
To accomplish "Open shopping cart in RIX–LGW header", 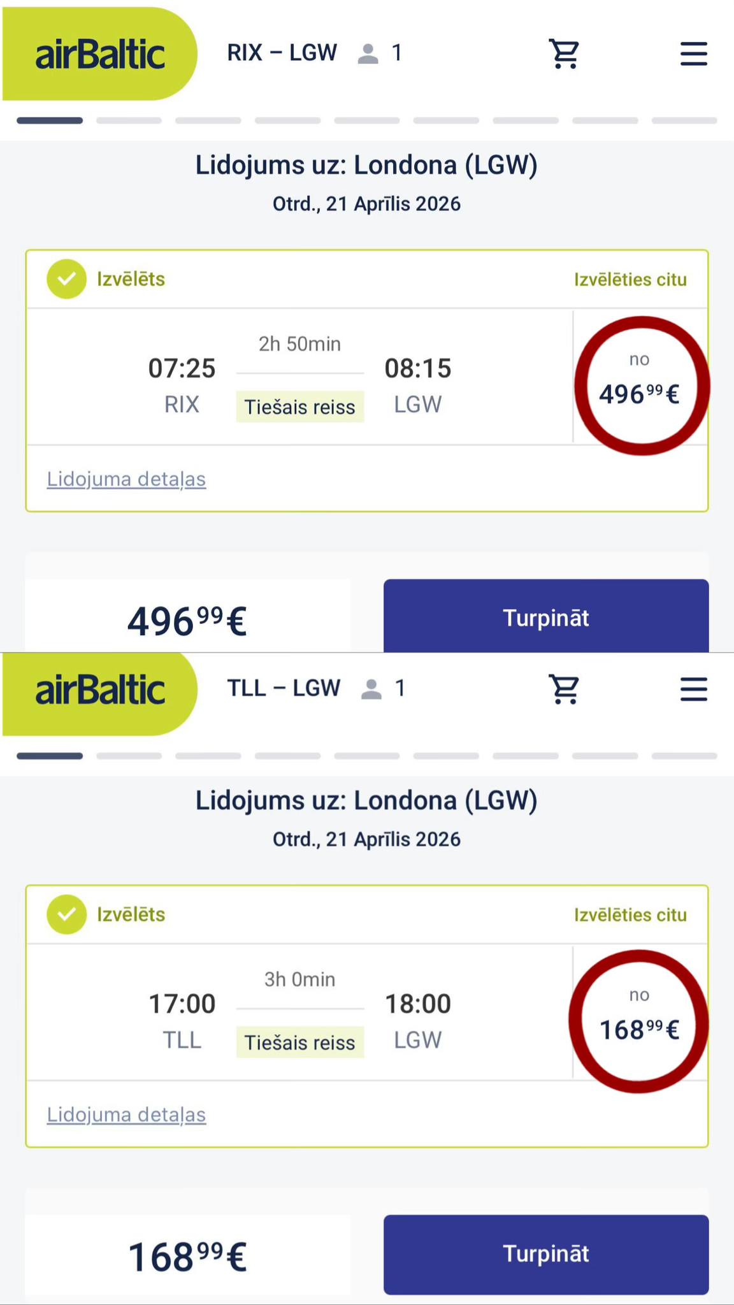I will [x=565, y=54].
